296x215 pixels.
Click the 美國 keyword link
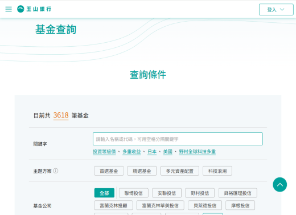tap(168, 152)
